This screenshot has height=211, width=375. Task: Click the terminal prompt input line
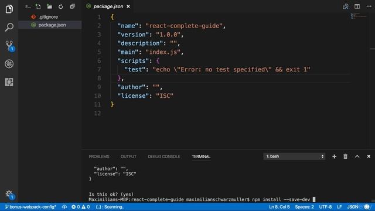pyautogui.click(x=202, y=199)
